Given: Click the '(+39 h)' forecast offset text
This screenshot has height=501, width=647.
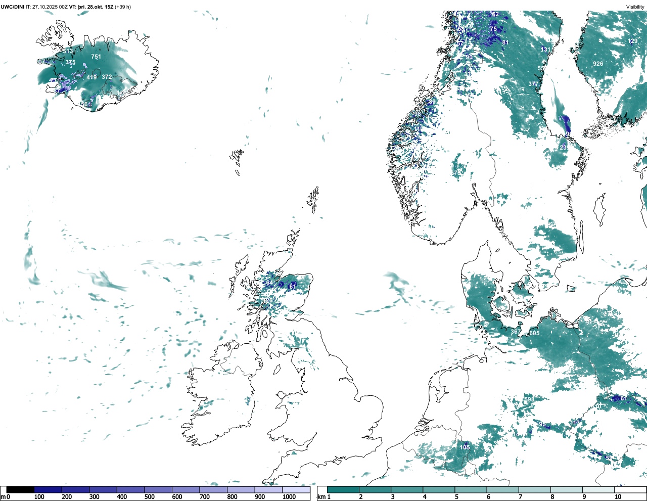Looking at the screenshot, I should [123, 7].
